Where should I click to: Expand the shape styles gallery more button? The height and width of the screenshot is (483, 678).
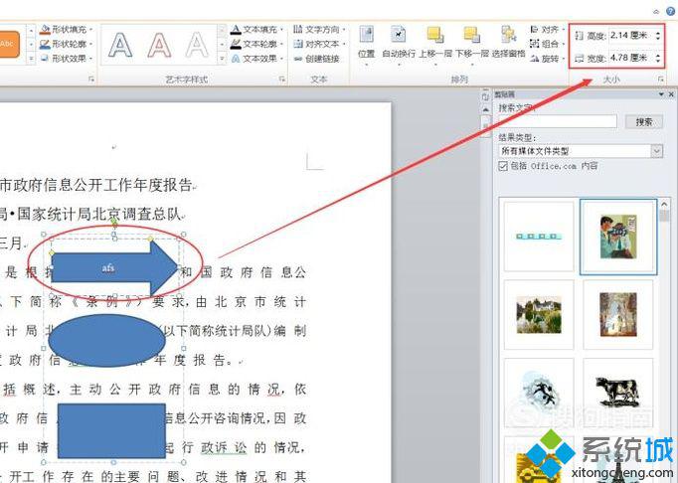tap(31, 59)
